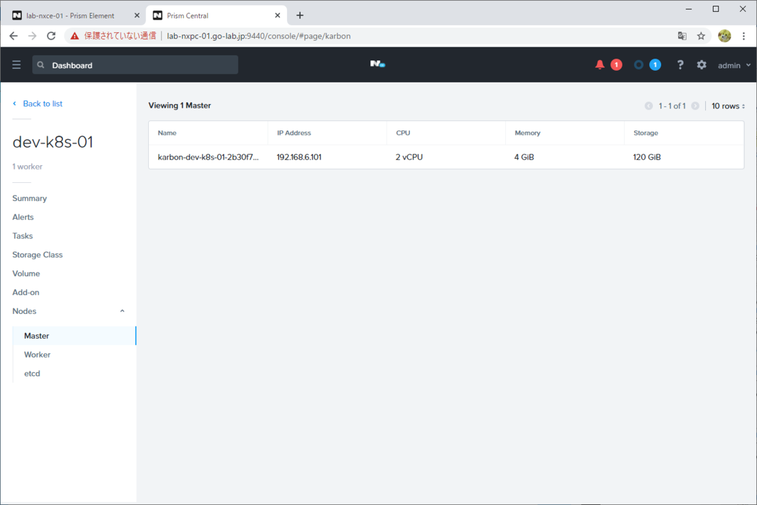The height and width of the screenshot is (505, 757).
Task: Sort by Storage column header
Action: (x=645, y=133)
